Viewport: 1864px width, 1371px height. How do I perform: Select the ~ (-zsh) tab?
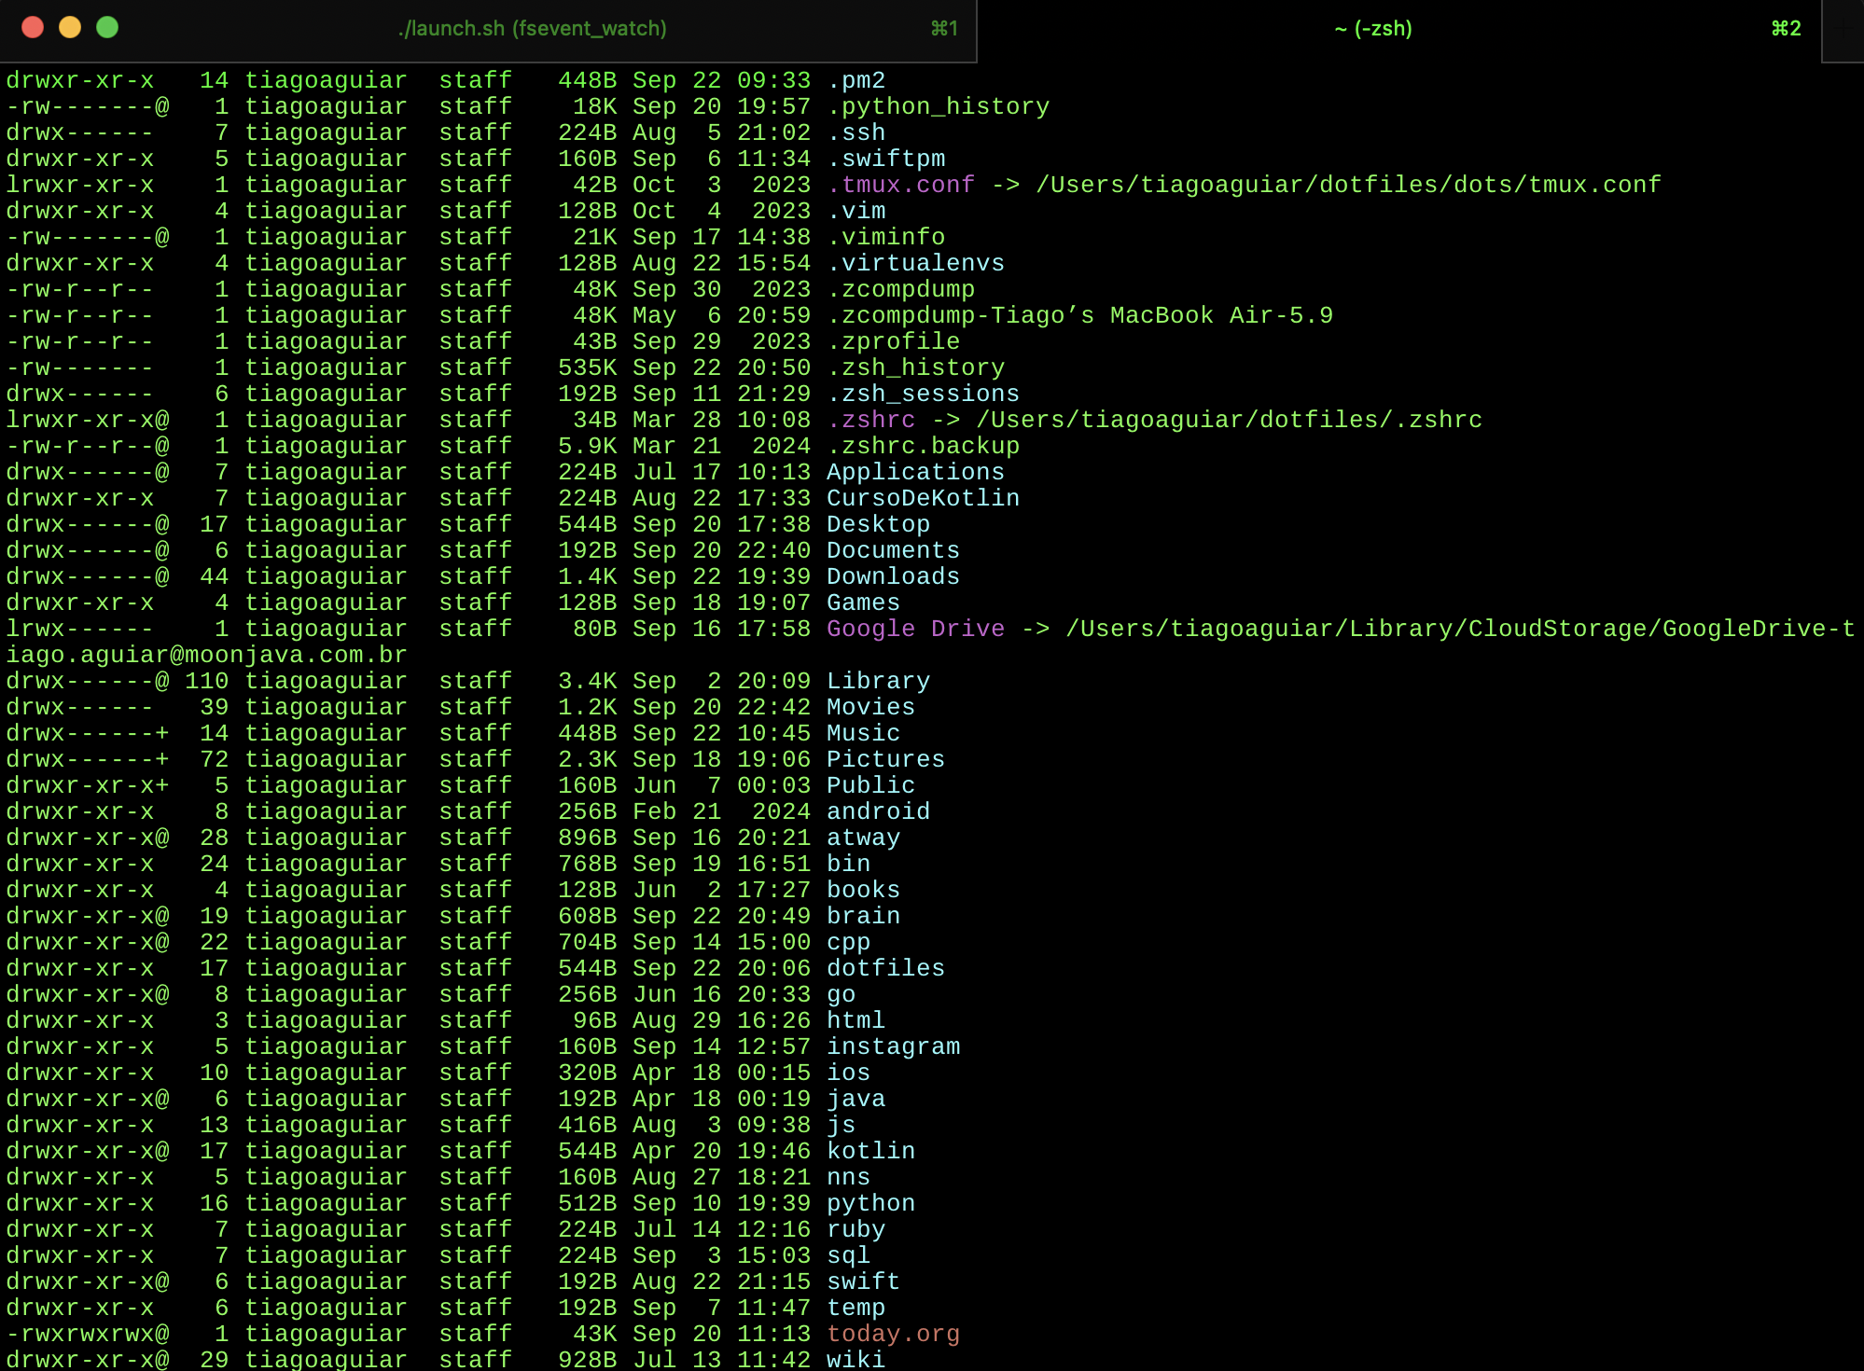[x=1372, y=29]
